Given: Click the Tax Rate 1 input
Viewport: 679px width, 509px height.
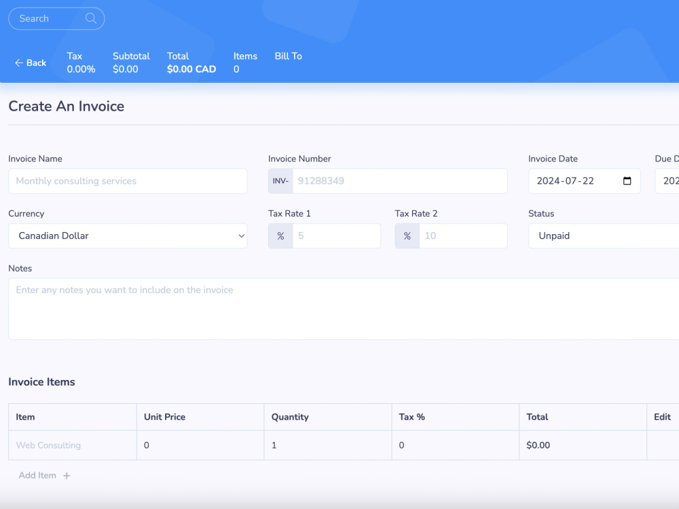Looking at the screenshot, I should click(x=337, y=236).
